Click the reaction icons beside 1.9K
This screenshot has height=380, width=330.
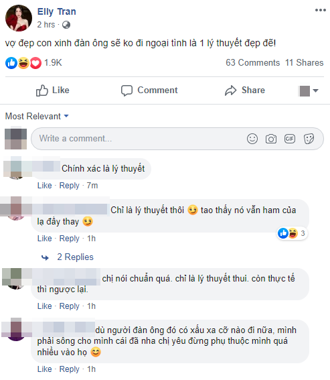[x=23, y=63]
